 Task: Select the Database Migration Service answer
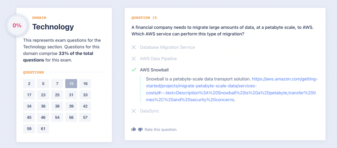(x=167, y=47)
